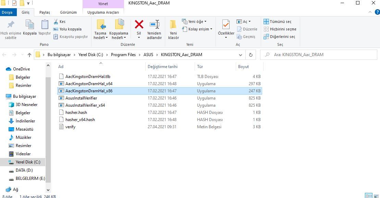Click Hiçbirini seçme option
This screenshot has height=198, width=380.
coord(280,29)
